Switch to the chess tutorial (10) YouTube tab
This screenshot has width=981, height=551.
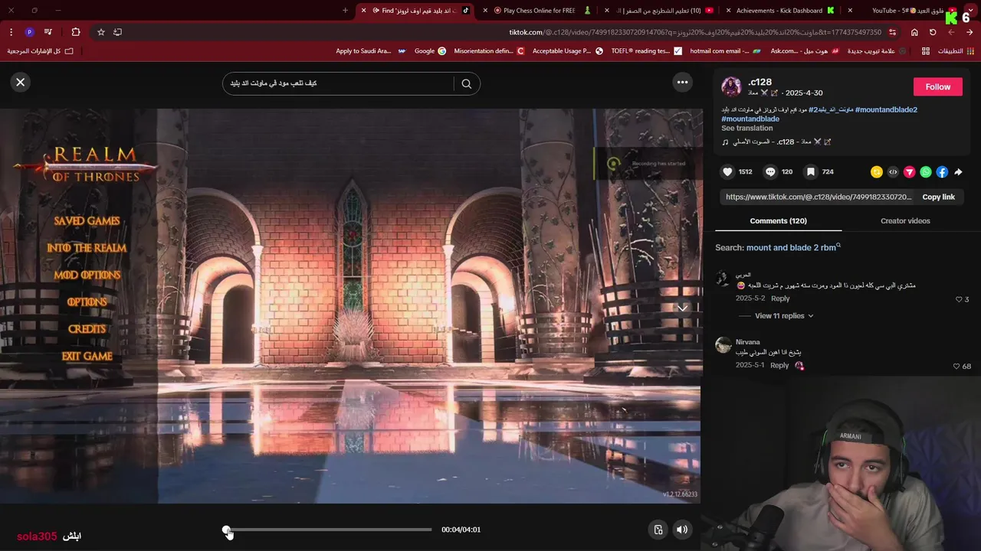tap(659, 11)
